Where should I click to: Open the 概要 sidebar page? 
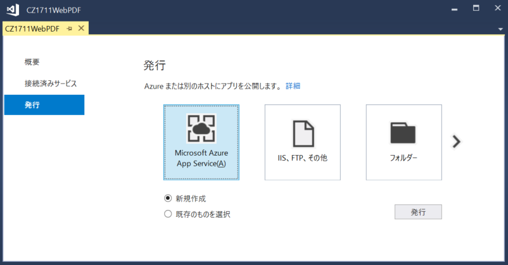32,62
